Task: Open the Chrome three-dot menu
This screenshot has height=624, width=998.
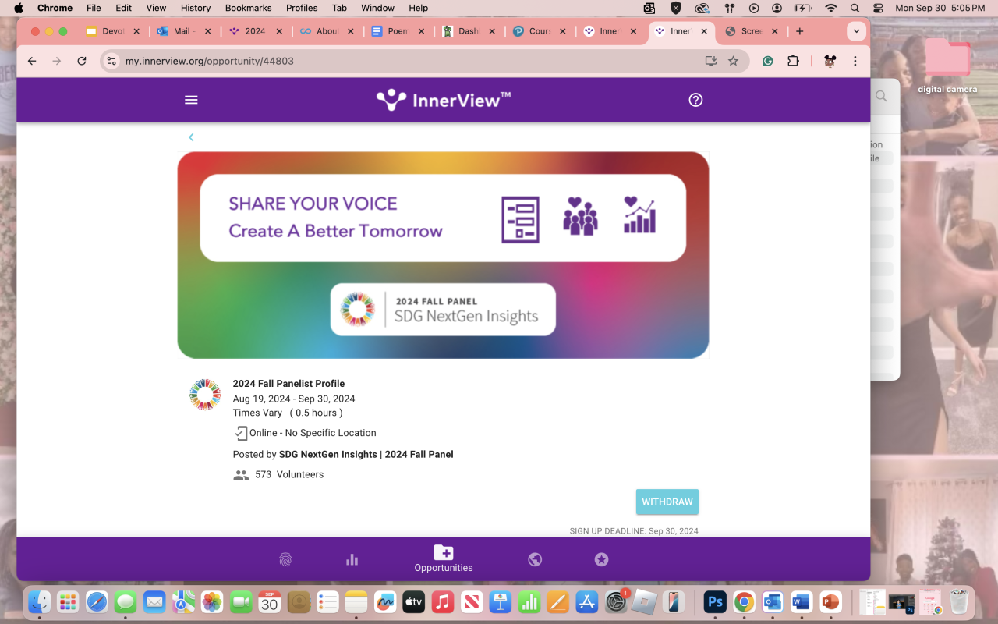Action: [855, 61]
